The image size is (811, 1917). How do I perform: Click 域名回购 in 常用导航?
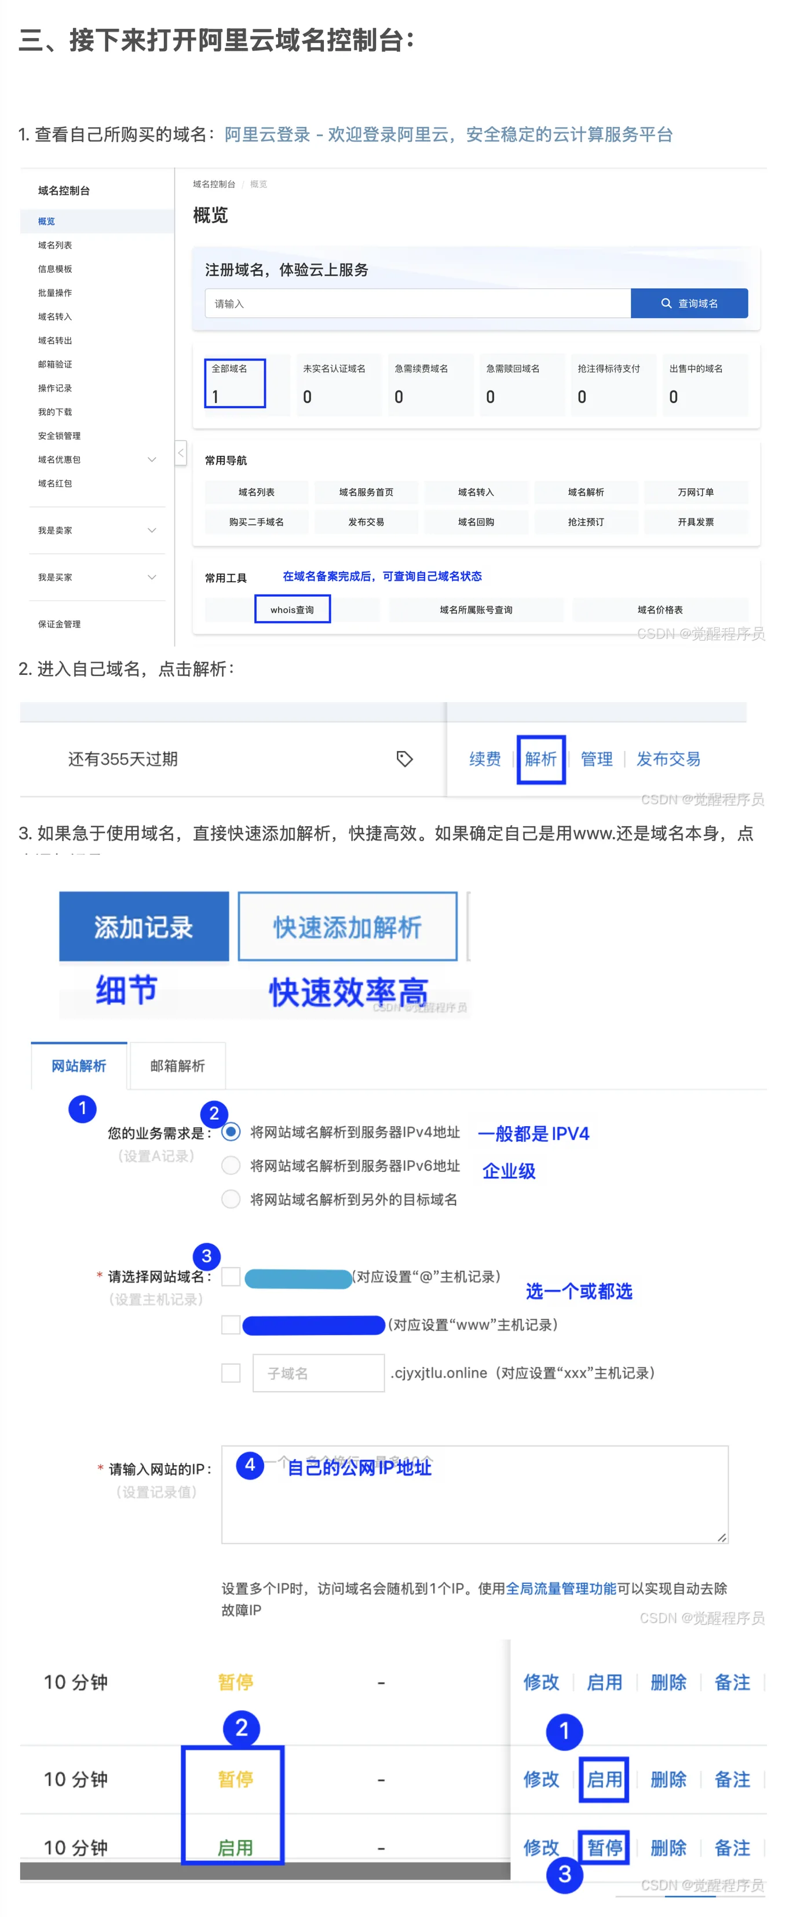pyautogui.click(x=476, y=521)
